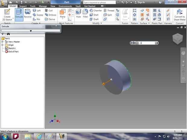Open the View tab
The width and height of the screenshot is (187, 140).
coord(53,6)
